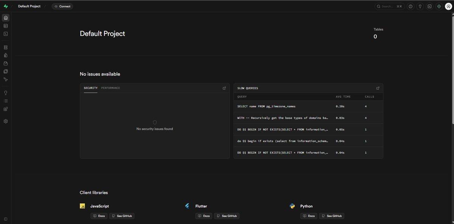Click the JavaScript library icon

(x=82, y=206)
